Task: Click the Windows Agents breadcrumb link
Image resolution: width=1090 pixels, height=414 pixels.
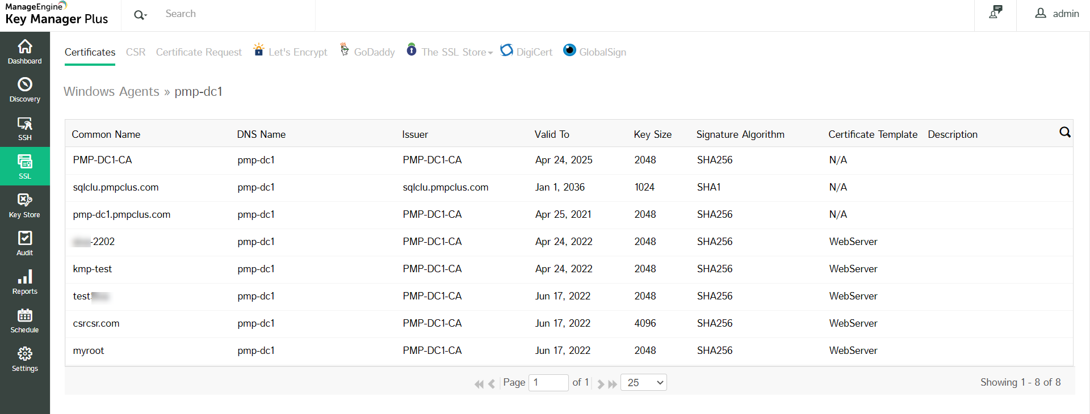Action: (x=111, y=91)
